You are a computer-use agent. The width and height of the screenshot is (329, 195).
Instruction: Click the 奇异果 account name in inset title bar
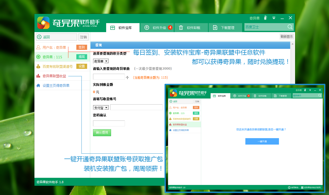point(298,90)
